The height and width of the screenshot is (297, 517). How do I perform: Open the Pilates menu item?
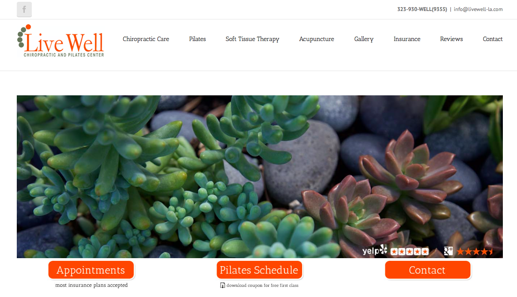click(197, 39)
